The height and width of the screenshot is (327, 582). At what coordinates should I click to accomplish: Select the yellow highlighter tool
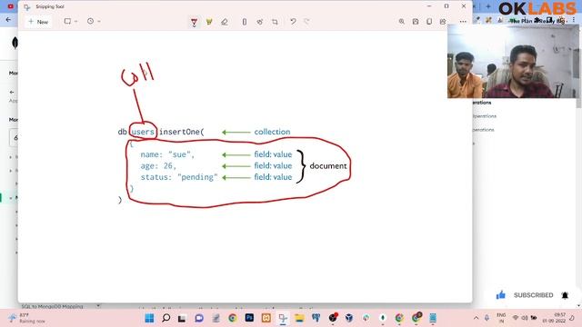[x=209, y=22]
